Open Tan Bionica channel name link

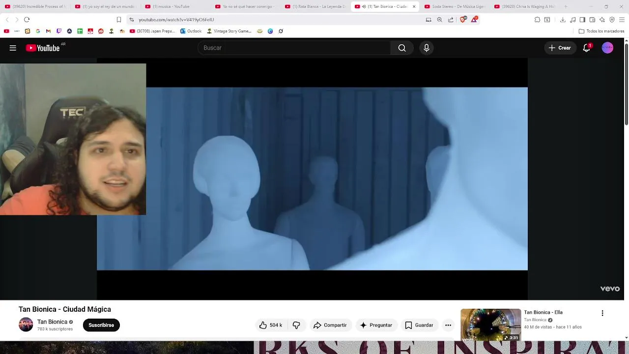[x=52, y=322]
